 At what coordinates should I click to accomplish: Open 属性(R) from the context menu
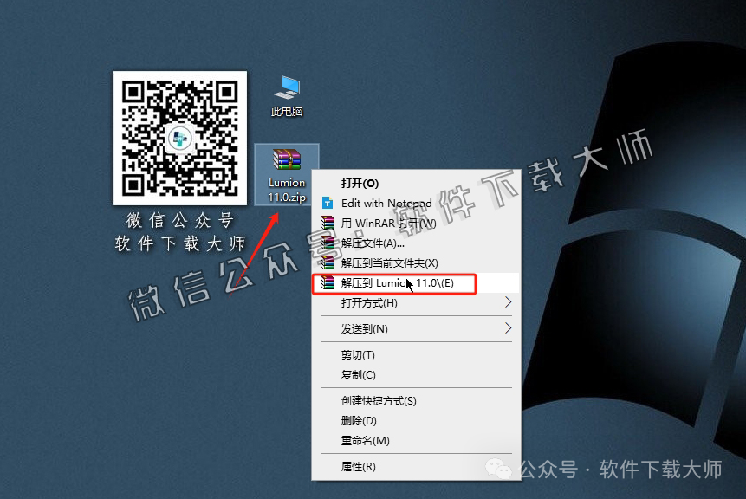tap(416, 467)
